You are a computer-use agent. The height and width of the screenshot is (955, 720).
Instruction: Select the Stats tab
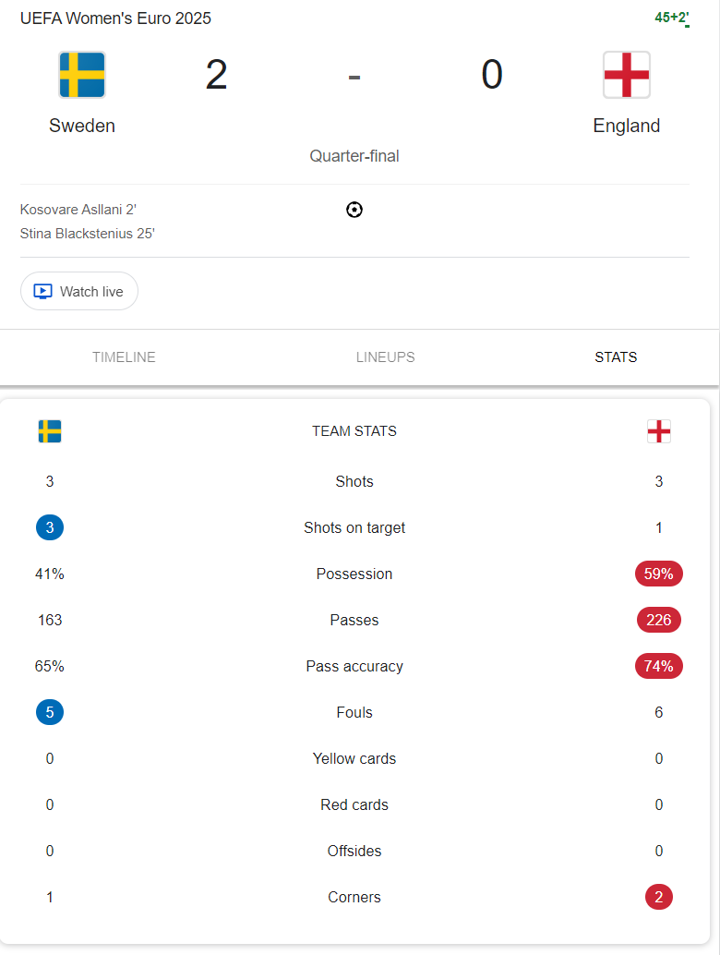pyautogui.click(x=616, y=357)
